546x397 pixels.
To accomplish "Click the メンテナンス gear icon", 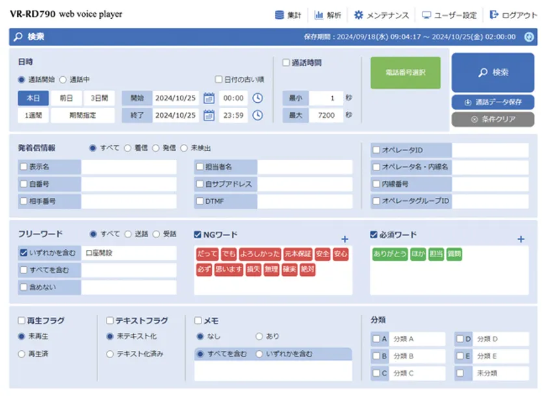I will (x=359, y=15).
